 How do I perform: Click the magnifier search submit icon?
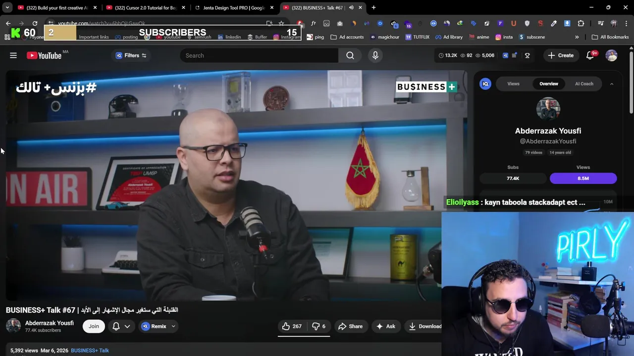[x=350, y=55]
